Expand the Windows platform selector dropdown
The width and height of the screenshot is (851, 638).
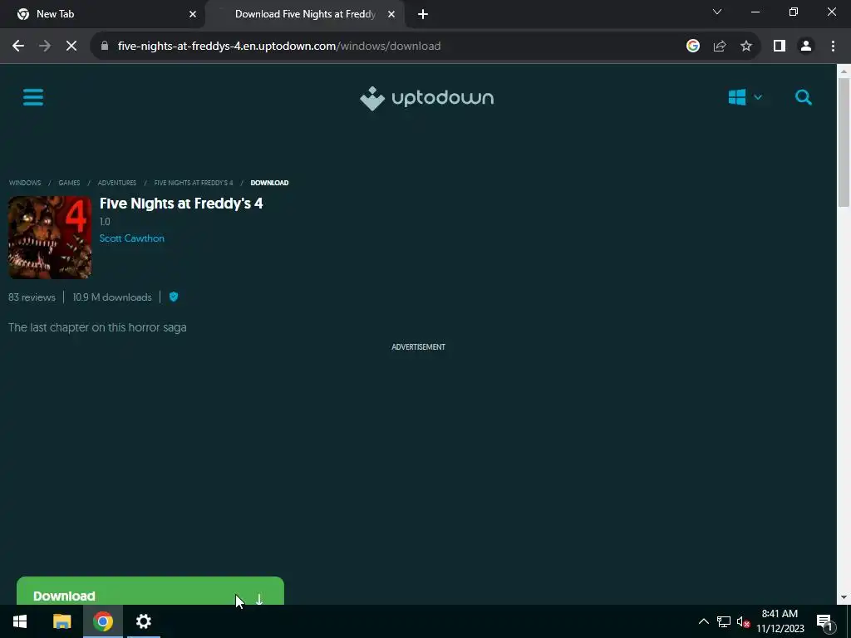[x=745, y=98]
